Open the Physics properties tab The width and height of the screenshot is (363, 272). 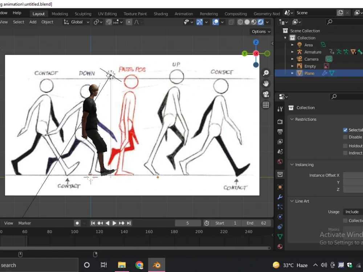pyautogui.click(x=280, y=217)
